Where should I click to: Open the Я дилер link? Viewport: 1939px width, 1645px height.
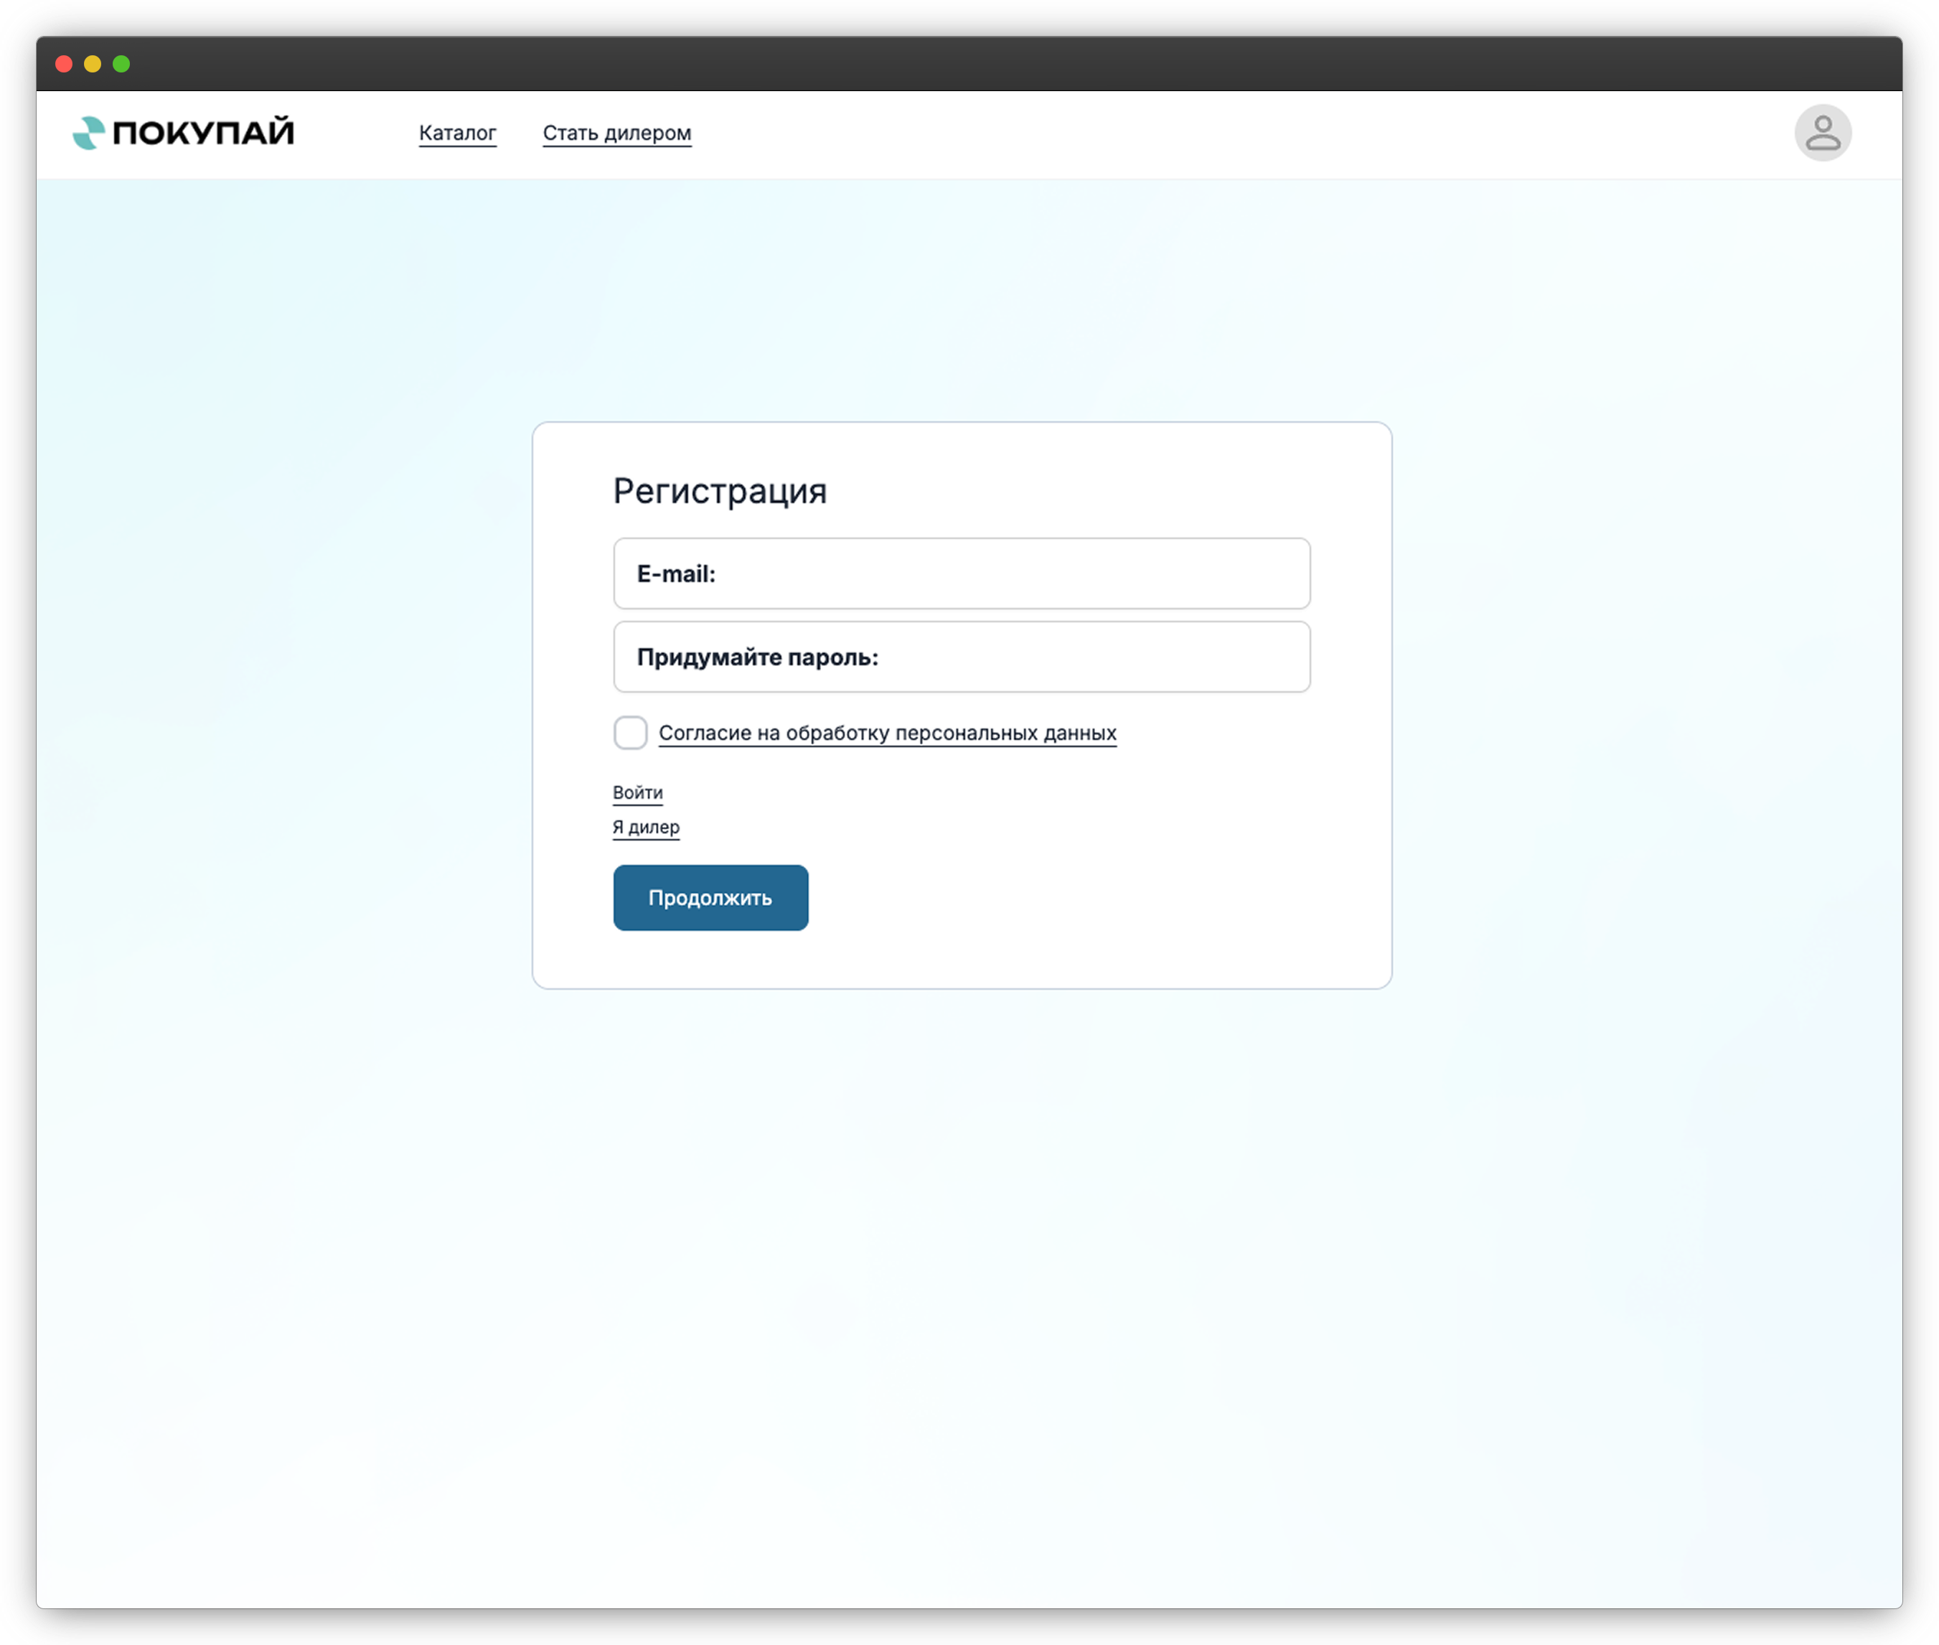[646, 826]
